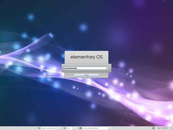Click the Sat 9:02 PM clock
The image size is (173, 130).
163,128
